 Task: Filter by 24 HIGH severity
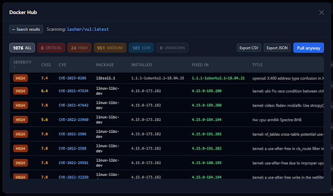(x=79, y=48)
